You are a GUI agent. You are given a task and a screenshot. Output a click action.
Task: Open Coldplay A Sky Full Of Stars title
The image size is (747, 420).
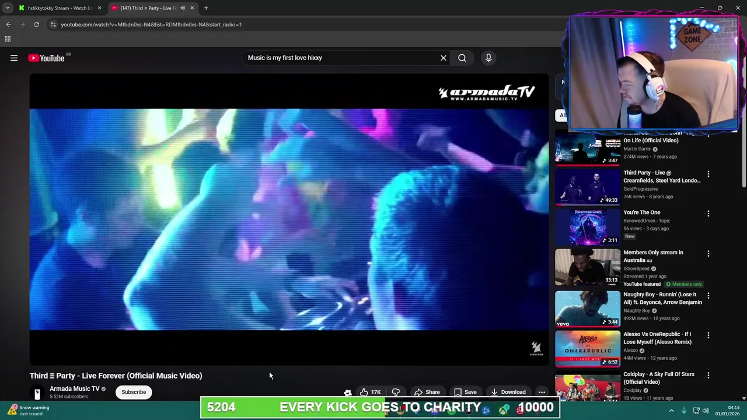pos(658,378)
